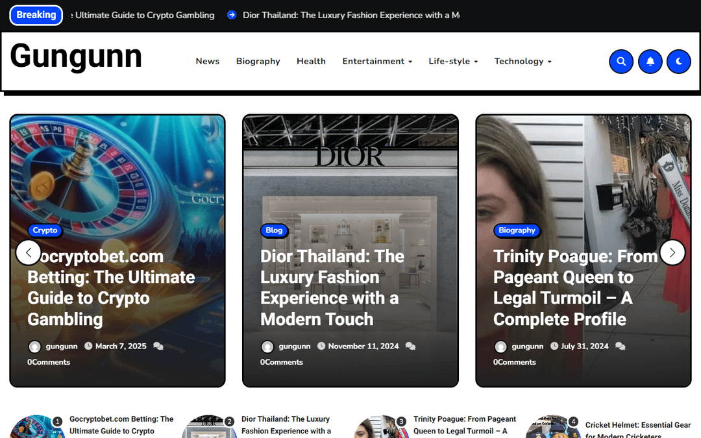Open Trinity Poague Pageant Queen headline
This screenshot has height=438, width=701.
(576, 288)
